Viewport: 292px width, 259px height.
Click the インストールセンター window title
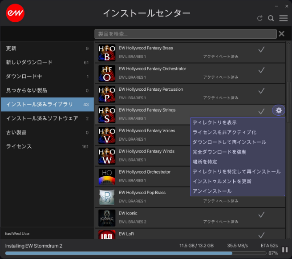coord(146,13)
